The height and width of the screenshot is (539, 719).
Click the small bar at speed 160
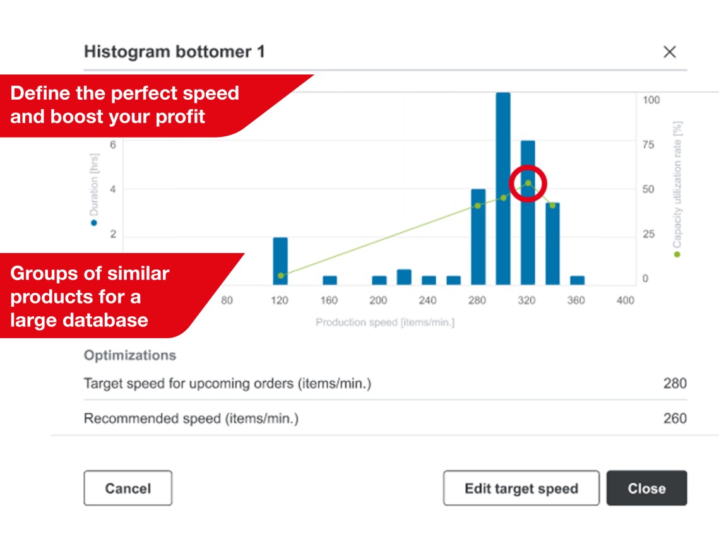[330, 280]
